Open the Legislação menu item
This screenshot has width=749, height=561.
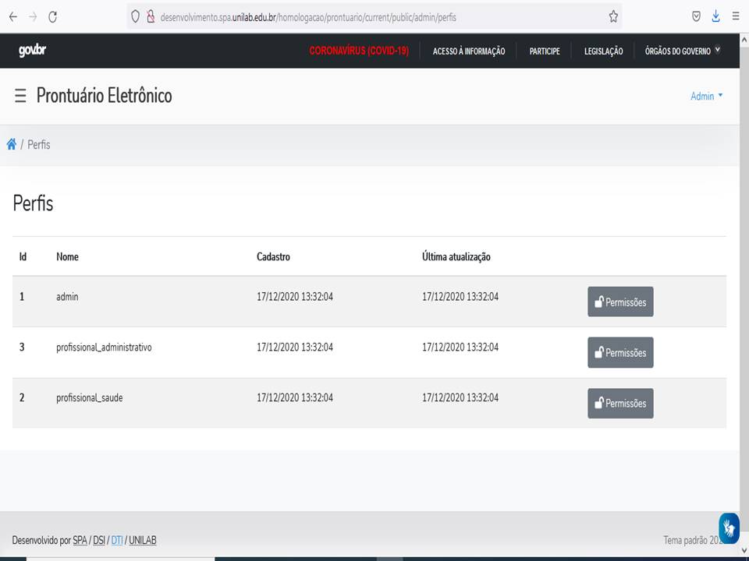603,51
